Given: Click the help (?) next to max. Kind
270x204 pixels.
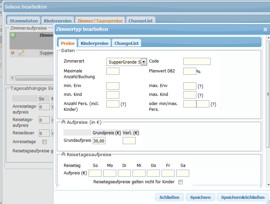Looking at the screenshot, I should [x=200, y=95].
